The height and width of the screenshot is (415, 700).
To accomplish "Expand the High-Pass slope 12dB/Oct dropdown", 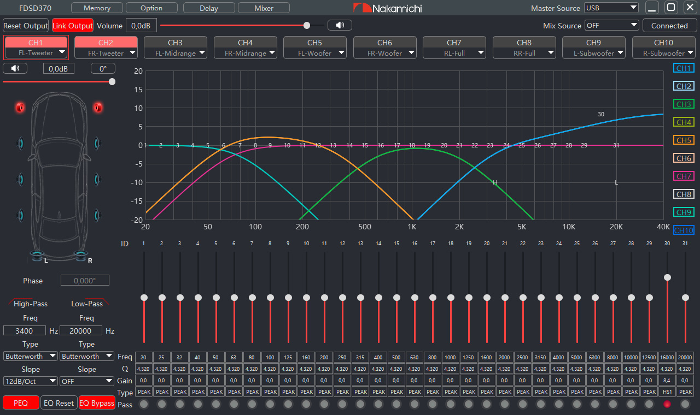I will tap(31, 381).
